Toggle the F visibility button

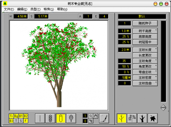(x=26, y=121)
